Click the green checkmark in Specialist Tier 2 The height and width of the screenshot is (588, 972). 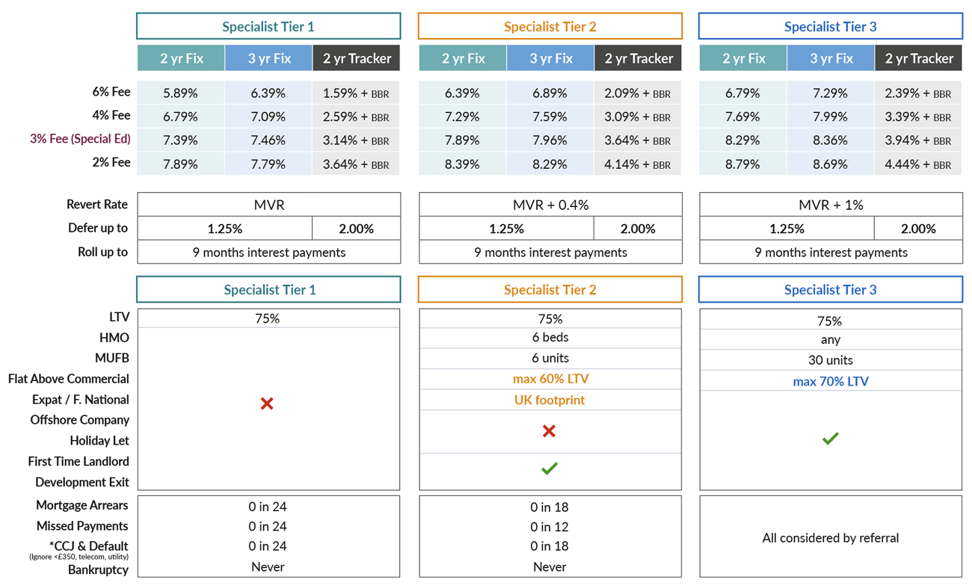pos(549,468)
